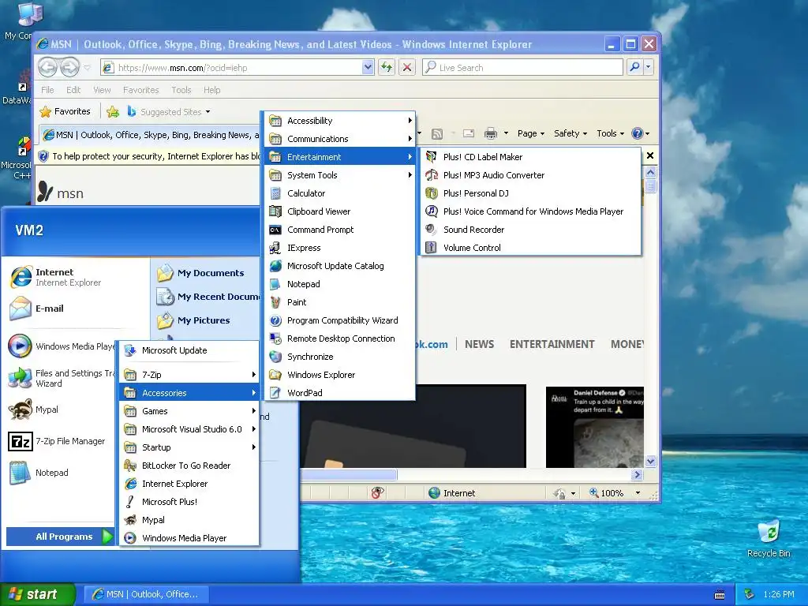808x606 pixels.
Task: Open Remote Desktop Connection
Action: (x=340, y=339)
